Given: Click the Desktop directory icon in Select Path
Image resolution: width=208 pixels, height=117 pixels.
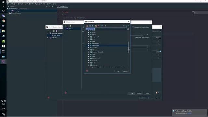Looking at the screenshot, I should [x=90, y=26].
